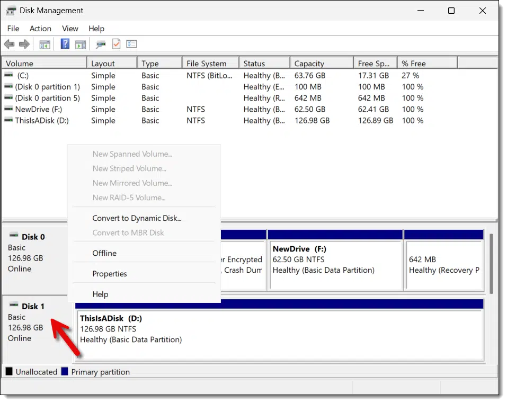This screenshot has width=507, height=403.
Task: Minimize the Disk Management window
Action: [420, 11]
